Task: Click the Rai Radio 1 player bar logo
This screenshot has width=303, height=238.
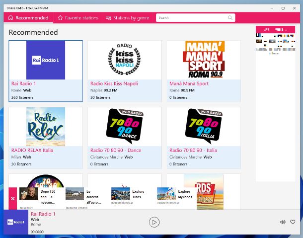Action: coord(16,222)
